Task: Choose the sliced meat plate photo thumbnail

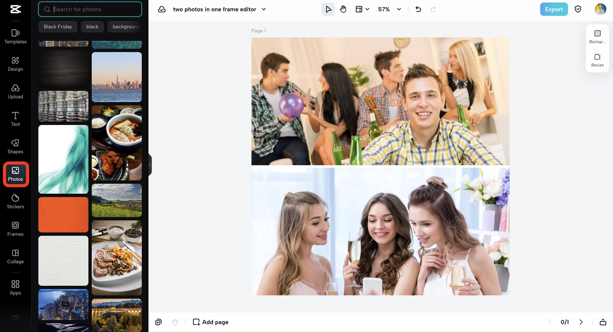Action: click(117, 258)
